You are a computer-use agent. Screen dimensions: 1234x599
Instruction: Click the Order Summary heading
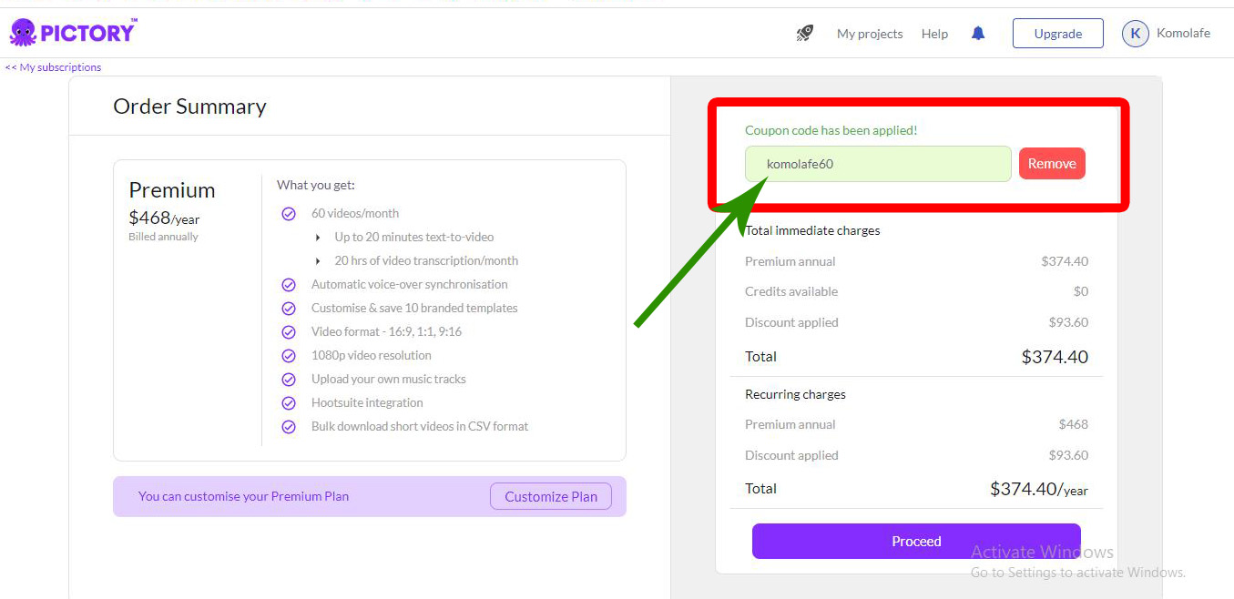189,107
